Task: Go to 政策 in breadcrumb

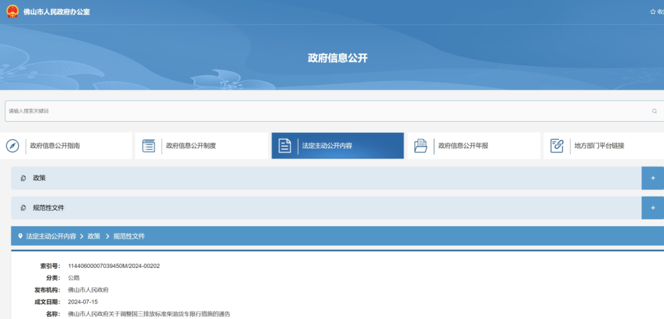Action: click(x=94, y=236)
